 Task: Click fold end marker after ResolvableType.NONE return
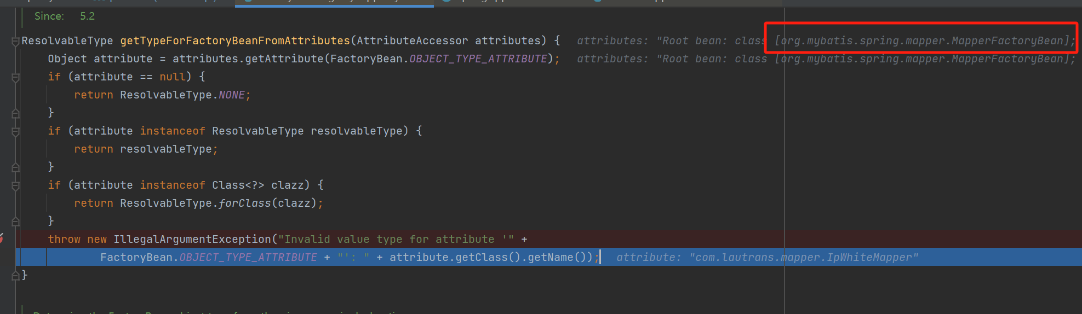tap(15, 113)
